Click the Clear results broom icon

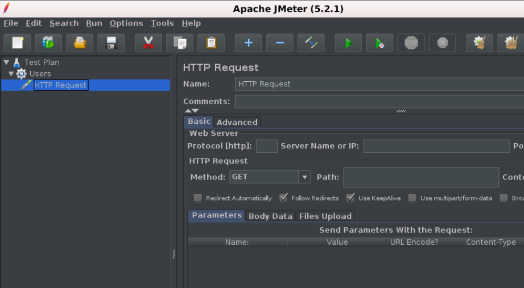click(480, 43)
